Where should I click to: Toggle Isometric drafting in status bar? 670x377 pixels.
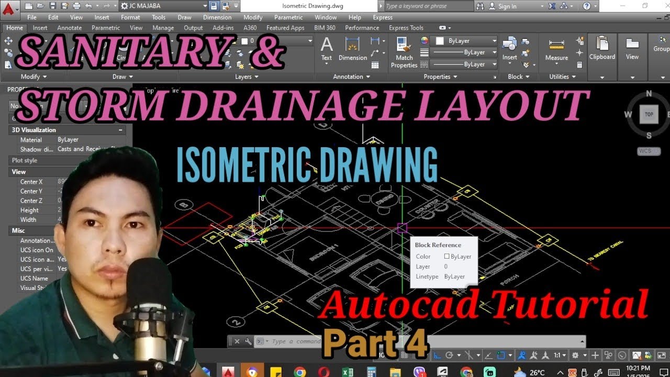pos(468,356)
